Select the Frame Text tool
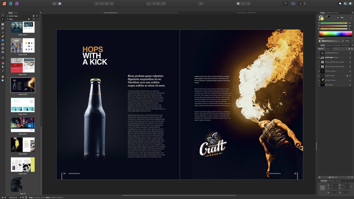 click(3, 24)
